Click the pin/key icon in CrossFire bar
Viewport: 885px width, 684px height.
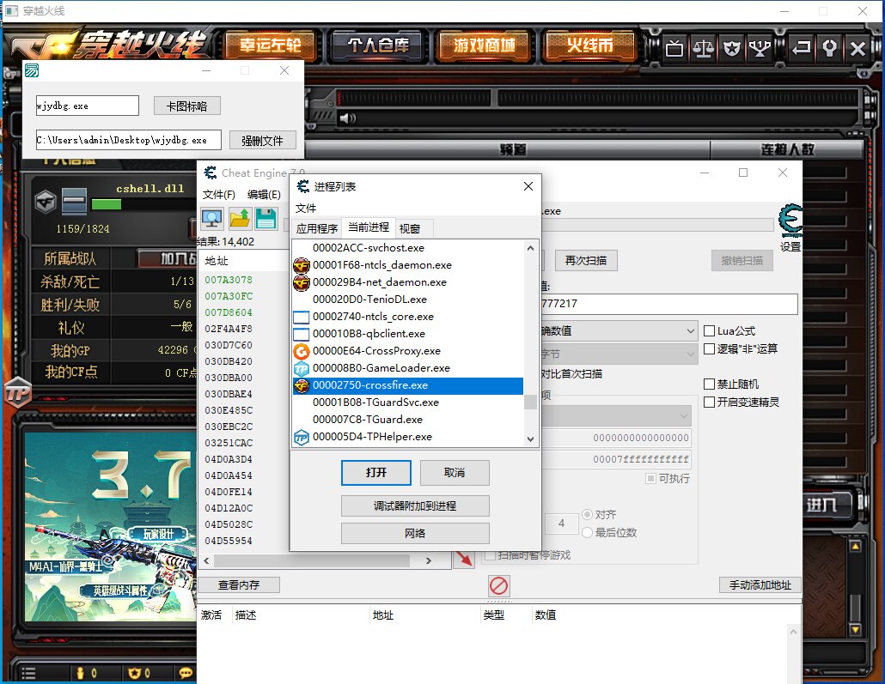click(x=829, y=49)
